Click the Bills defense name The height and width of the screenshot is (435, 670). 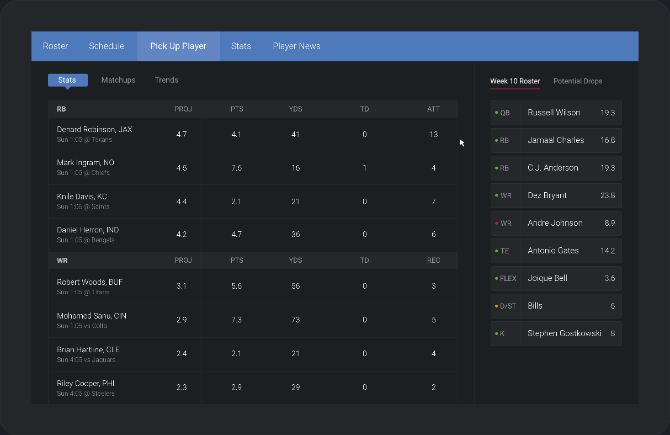pyautogui.click(x=535, y=306)
